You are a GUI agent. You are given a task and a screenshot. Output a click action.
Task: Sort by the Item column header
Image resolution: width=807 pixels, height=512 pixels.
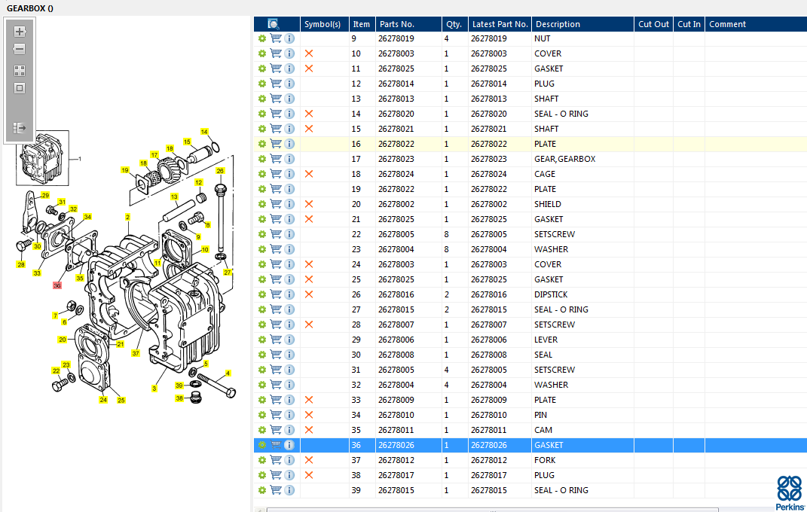362,24
